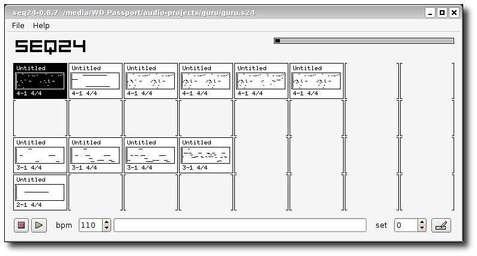
Task: Click the wide screen set name text field
Action: pos(240,225)
